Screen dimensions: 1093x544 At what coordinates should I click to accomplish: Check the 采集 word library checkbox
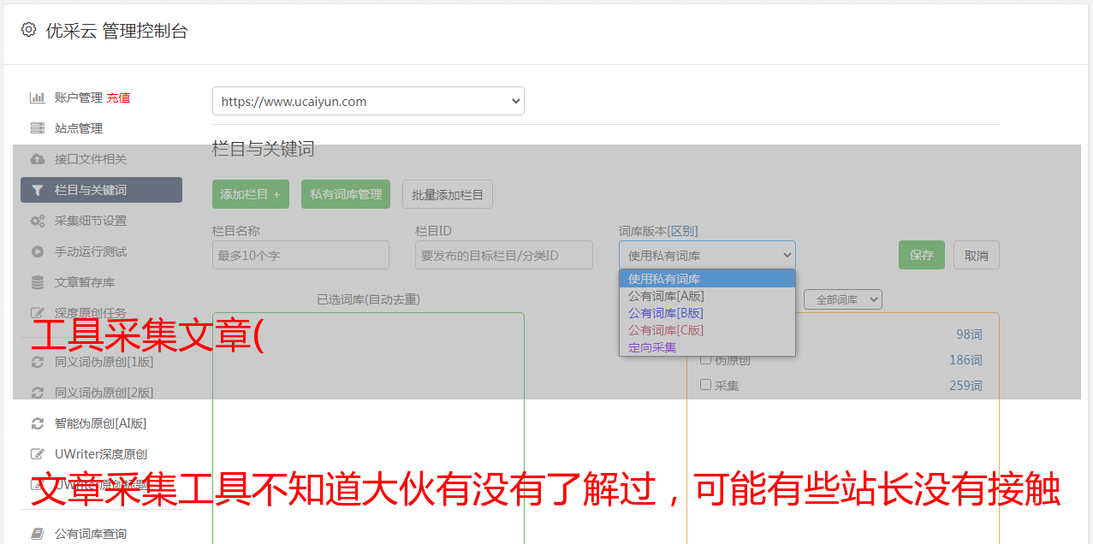706,385
